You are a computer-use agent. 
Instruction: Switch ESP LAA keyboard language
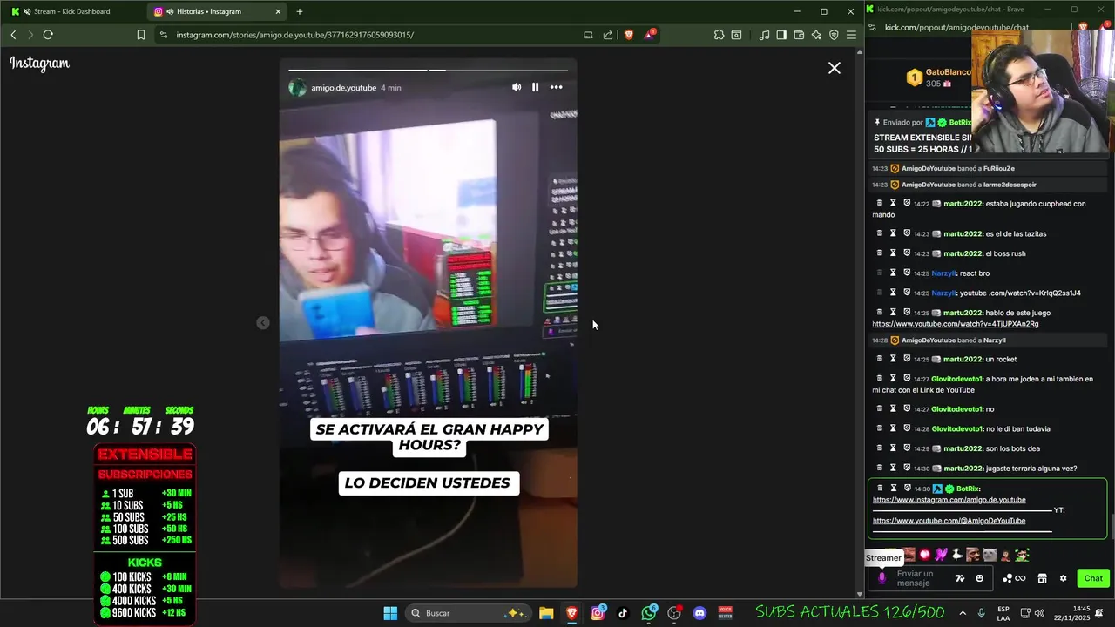1003,613
